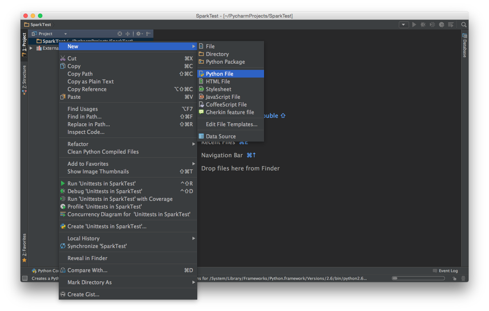Create a new Directory from submenu
The width and height of the screenshot is (489, 311).
tap(231, 54)
